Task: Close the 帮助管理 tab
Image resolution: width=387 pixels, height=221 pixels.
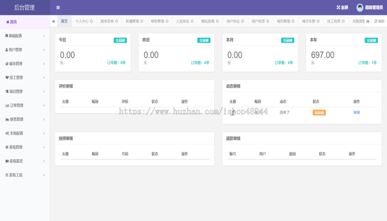Action: (x=167, y=21)
